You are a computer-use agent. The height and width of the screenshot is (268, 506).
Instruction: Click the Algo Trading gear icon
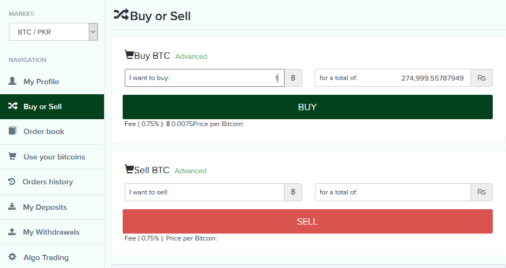pos(12,257)
